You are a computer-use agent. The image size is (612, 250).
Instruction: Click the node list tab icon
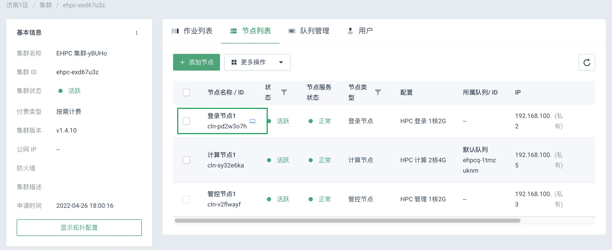coord(234,31)
